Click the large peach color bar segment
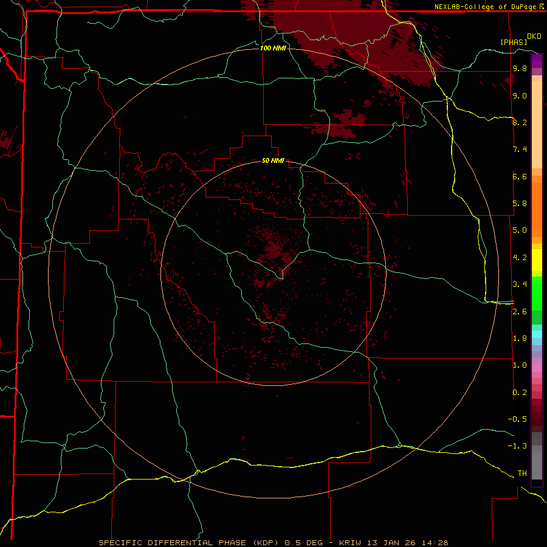Viewport: 547px width, 547px height. pyautogui.click(x=537, y=125)
